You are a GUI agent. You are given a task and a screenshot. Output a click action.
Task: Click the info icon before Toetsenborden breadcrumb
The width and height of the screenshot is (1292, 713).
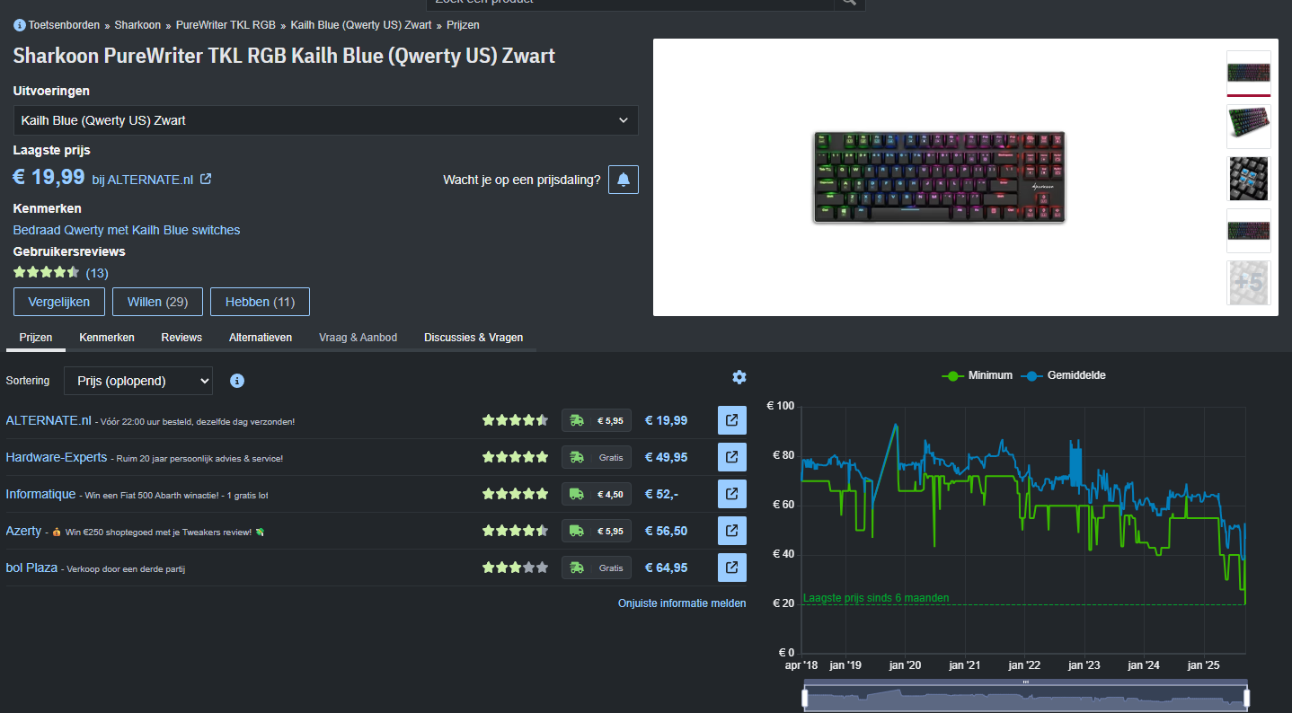(20, 25)
